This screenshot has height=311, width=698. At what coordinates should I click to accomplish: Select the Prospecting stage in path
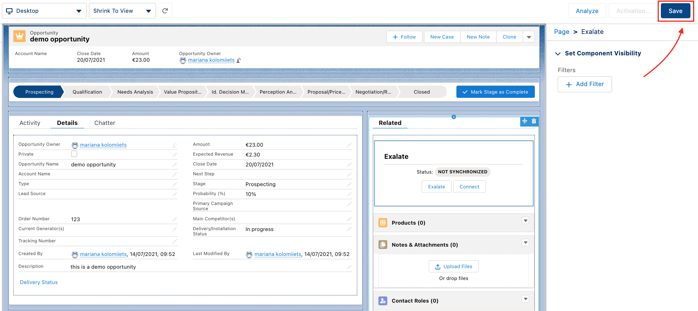click(x=39, y=92)
